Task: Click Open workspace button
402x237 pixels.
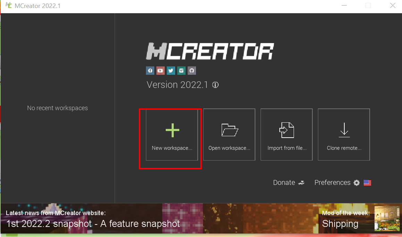Action: click(229, 134)
